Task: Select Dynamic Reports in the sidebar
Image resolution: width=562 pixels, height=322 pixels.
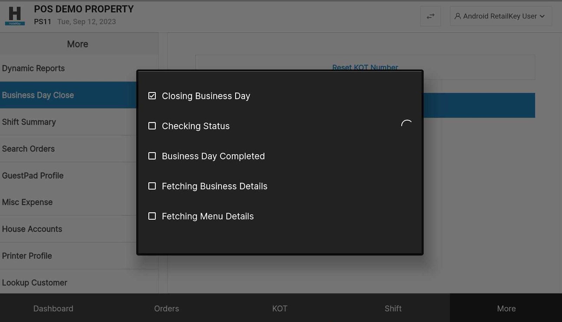Action: click(x=33, y=68)
